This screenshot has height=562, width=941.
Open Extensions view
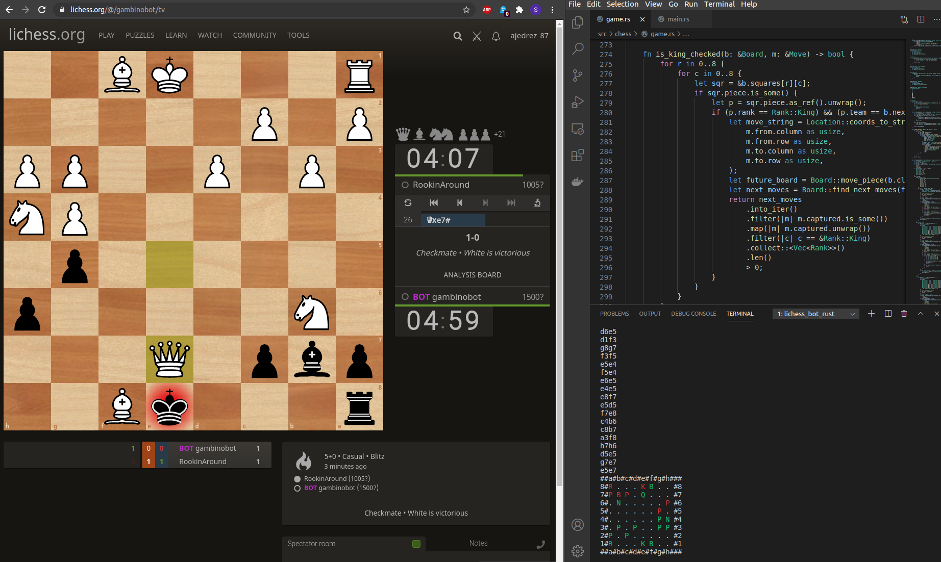(x=577, y=155)
